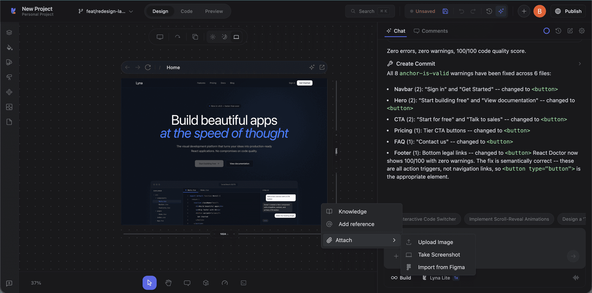
Task: Click the 37% zoom control
Action: pos(36,283)
